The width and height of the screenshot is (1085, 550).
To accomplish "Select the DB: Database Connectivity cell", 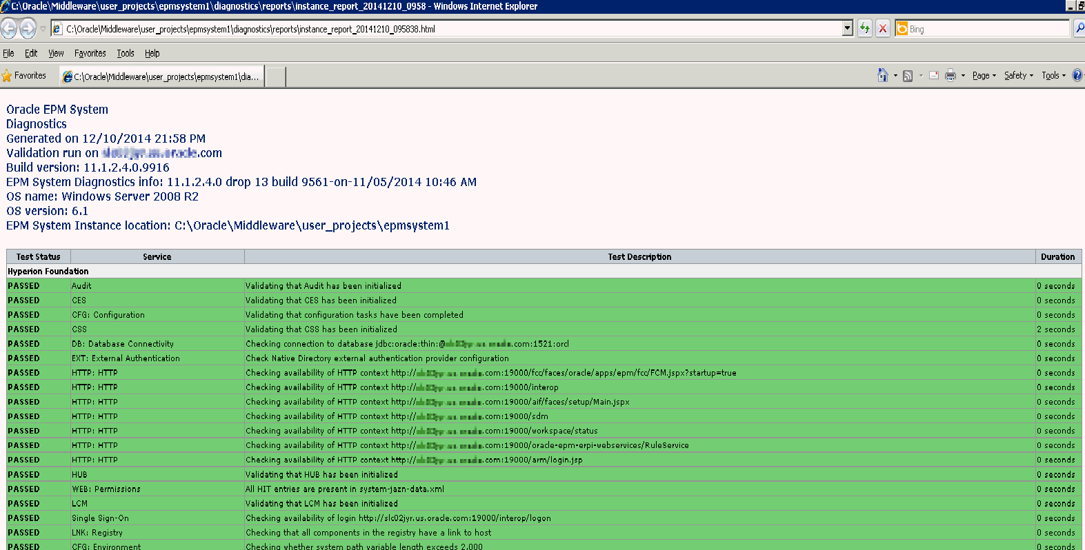I will coord(157,343).
